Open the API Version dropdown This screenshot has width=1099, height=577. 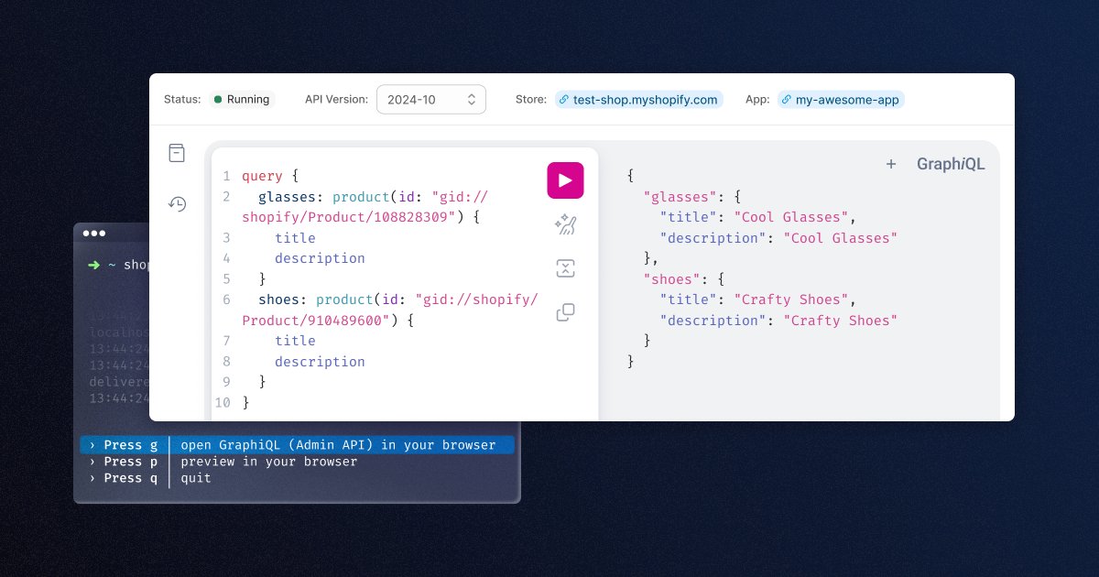430,99
